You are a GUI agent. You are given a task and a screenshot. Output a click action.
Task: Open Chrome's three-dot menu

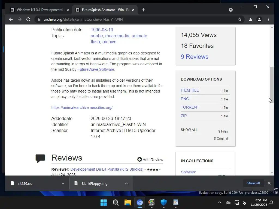[268, 19]
